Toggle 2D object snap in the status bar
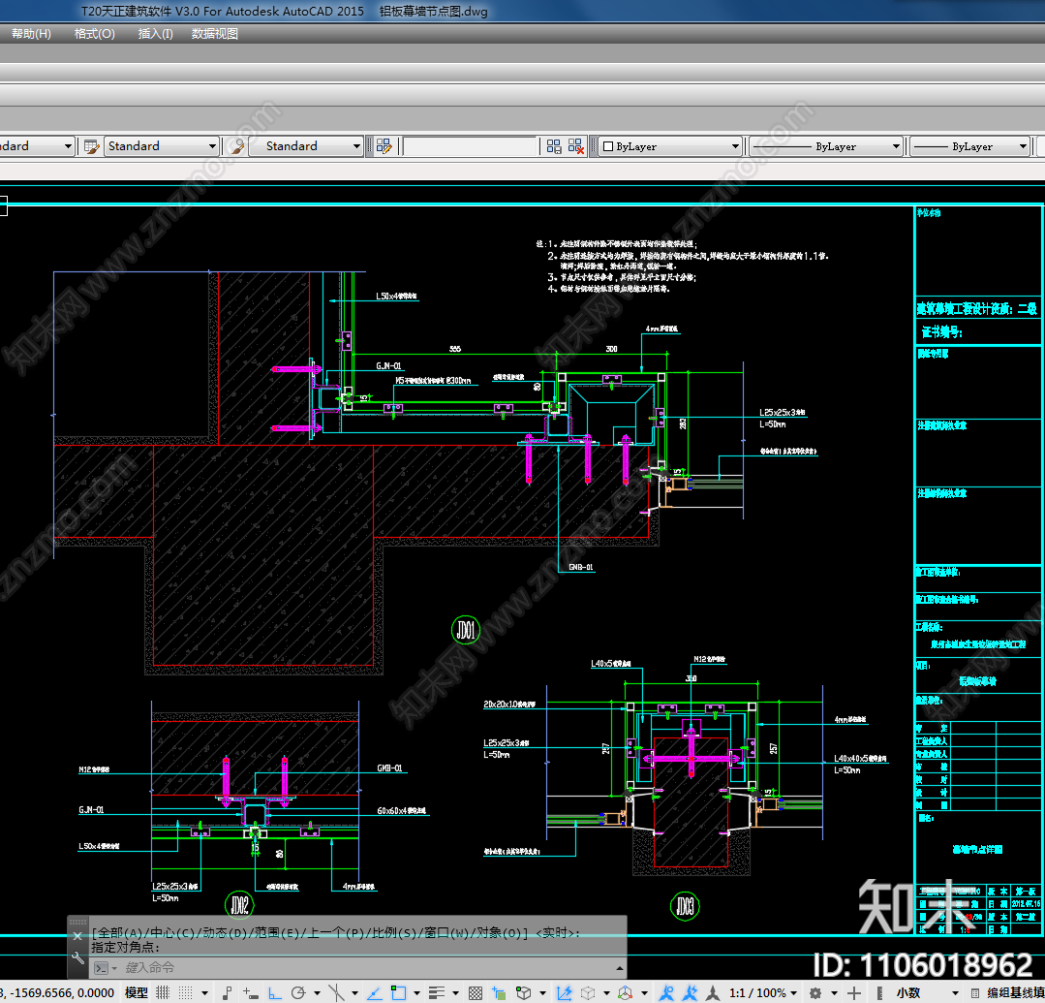Screen dimensions: 1045x1003 pos(398,993)
